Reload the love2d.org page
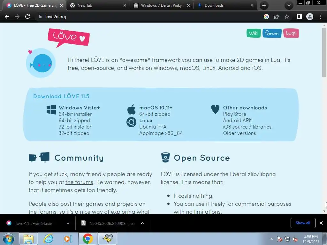Viewport: 327px width, 245px height. click(27, 17)
